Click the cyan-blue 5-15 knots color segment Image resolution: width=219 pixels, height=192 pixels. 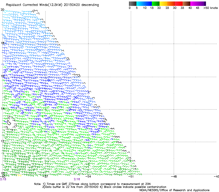point(144,4)
